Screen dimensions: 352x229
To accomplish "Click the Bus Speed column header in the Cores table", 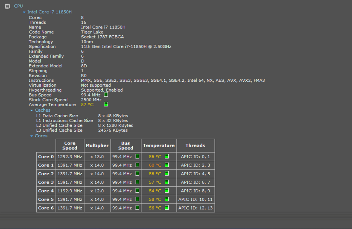I will click(126, 146).
